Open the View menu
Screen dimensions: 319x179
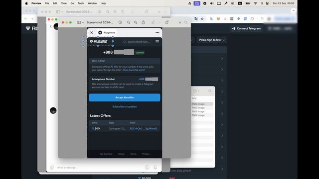click(x=64, y=3)
